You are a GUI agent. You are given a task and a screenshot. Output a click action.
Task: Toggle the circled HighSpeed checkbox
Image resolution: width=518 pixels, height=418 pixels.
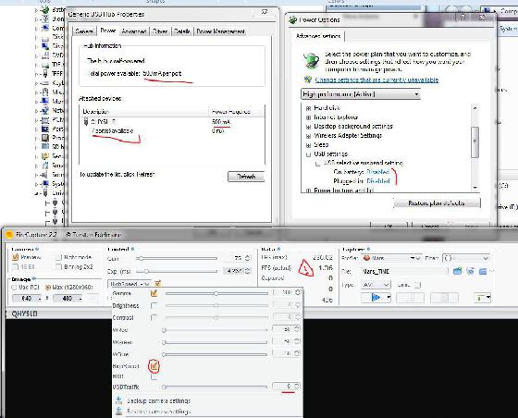pyautogui.click(x=154, y=365)
